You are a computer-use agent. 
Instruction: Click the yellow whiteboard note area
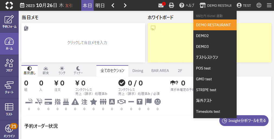click(171, 43)
